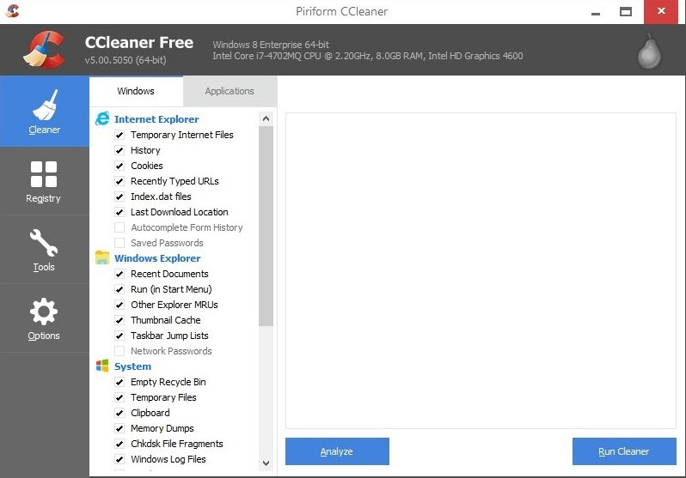Click the Windows 8 Enterprise 64-bit text

(x=271, y=45)
